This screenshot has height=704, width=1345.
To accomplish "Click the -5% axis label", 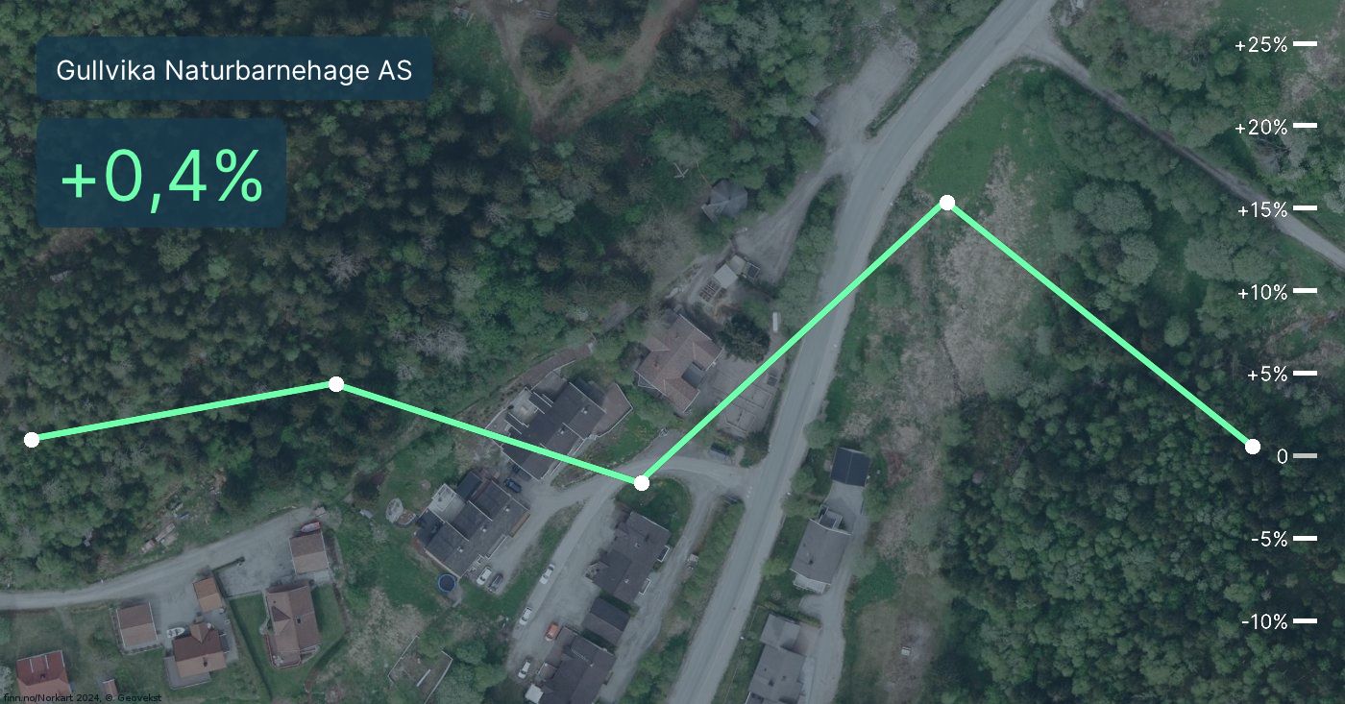I will click(1269, 540).
